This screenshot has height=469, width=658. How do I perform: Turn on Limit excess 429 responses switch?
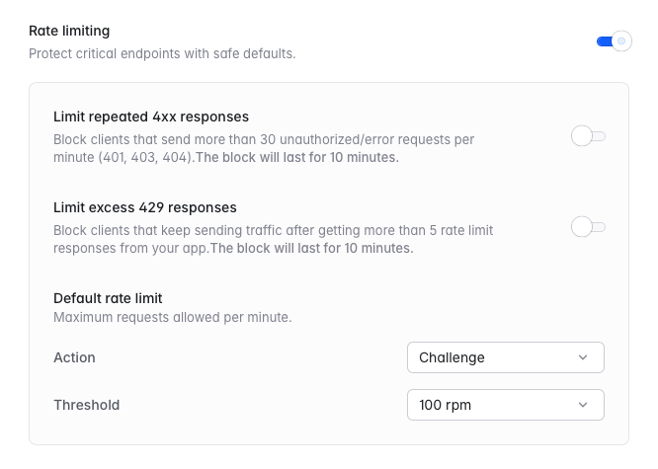(588, 227)
